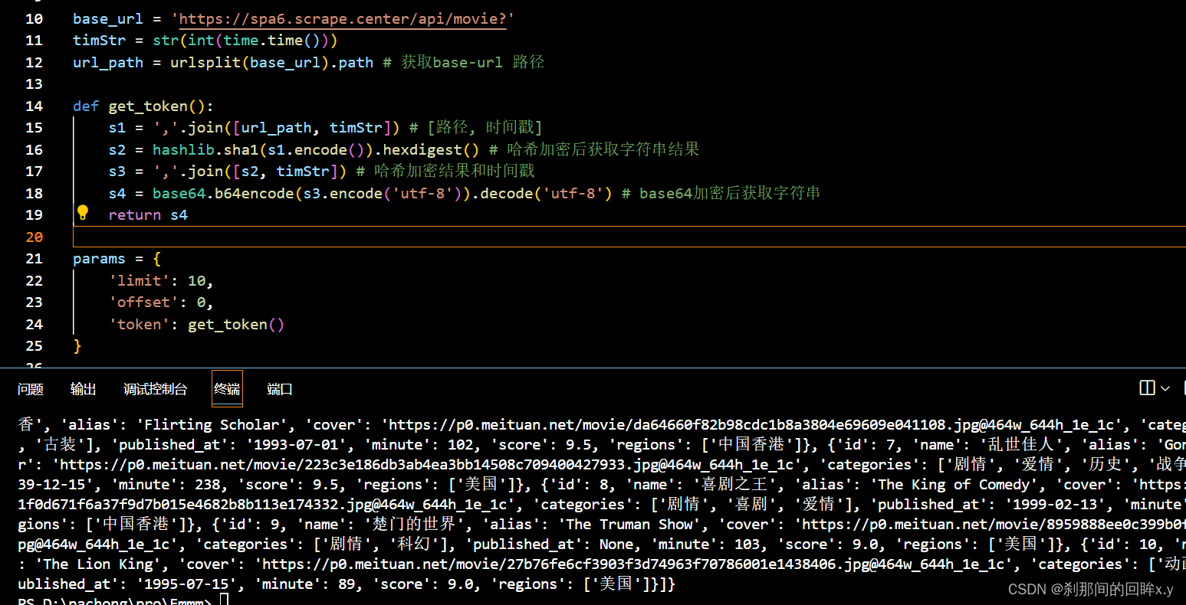Click line number 25 in the gutter
The height and width of the screenshot is (605, 1186).
point(34,345)
